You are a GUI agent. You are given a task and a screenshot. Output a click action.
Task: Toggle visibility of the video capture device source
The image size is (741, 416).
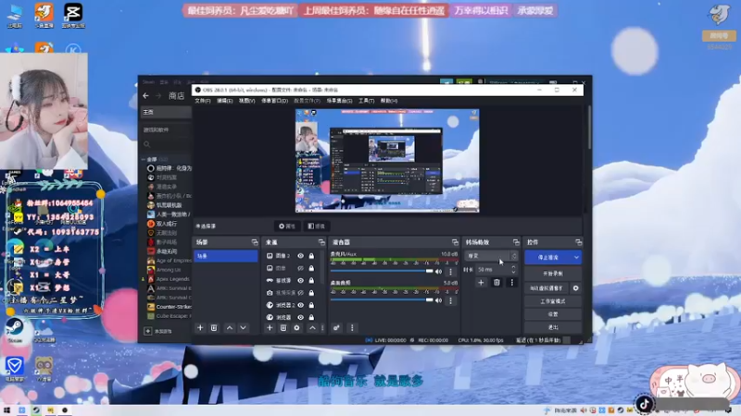point(300,293)
